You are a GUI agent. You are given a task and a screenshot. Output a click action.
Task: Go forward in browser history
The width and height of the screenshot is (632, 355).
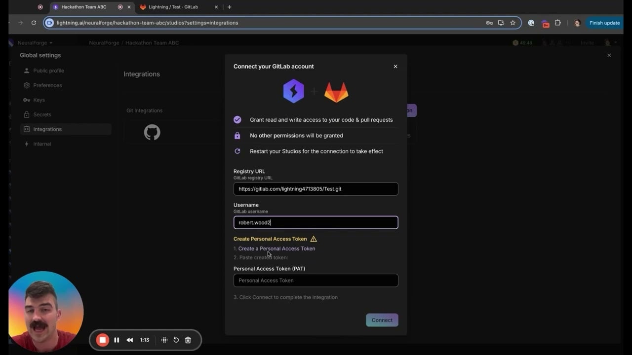[x=20, y=23]
